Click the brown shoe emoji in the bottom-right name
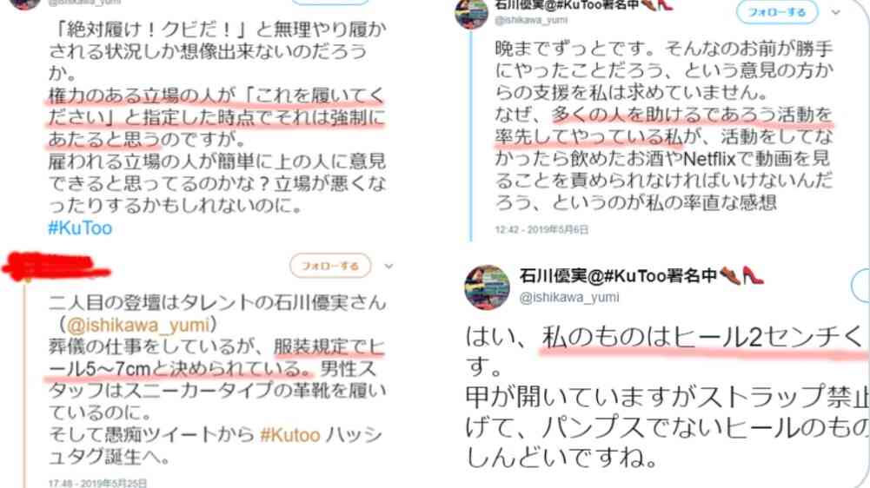870x488 pixels. (x=730, y=275)
